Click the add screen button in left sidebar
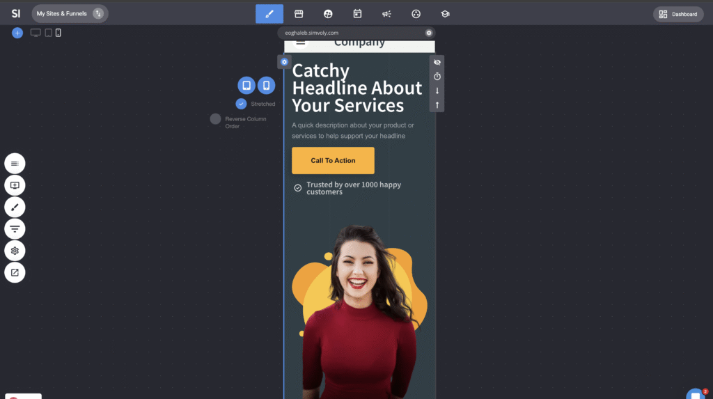Viewport: 713px width, 399px height. (15, 185)
